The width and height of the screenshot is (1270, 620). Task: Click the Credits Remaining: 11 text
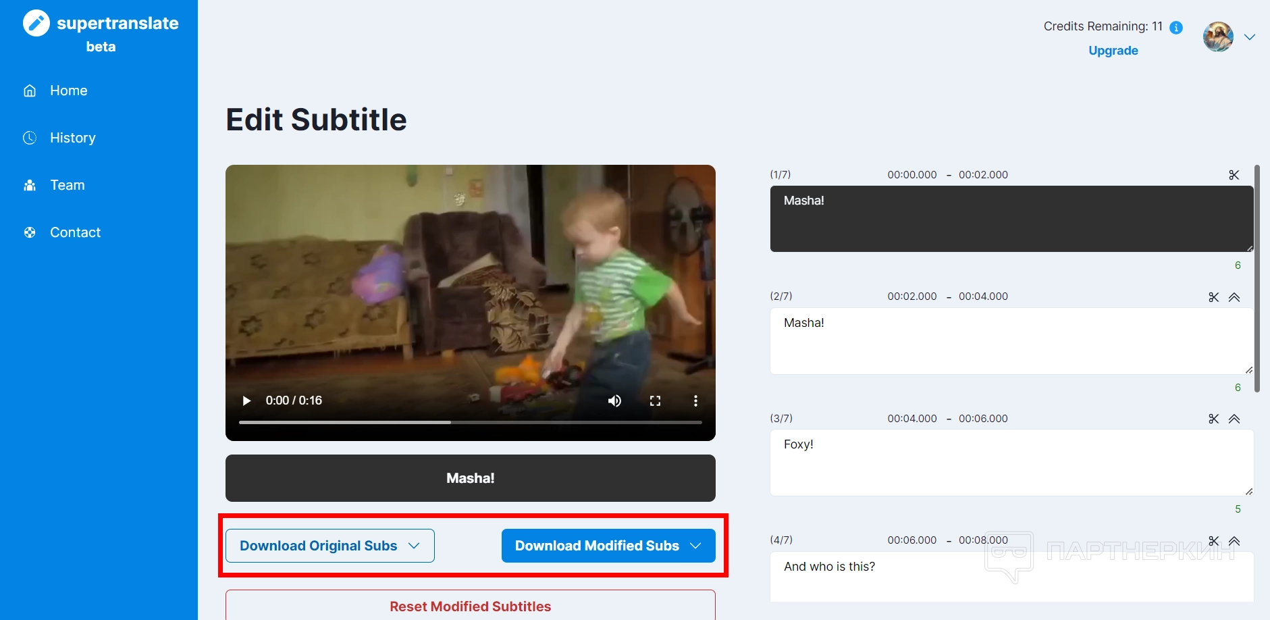click(1103, 26)
